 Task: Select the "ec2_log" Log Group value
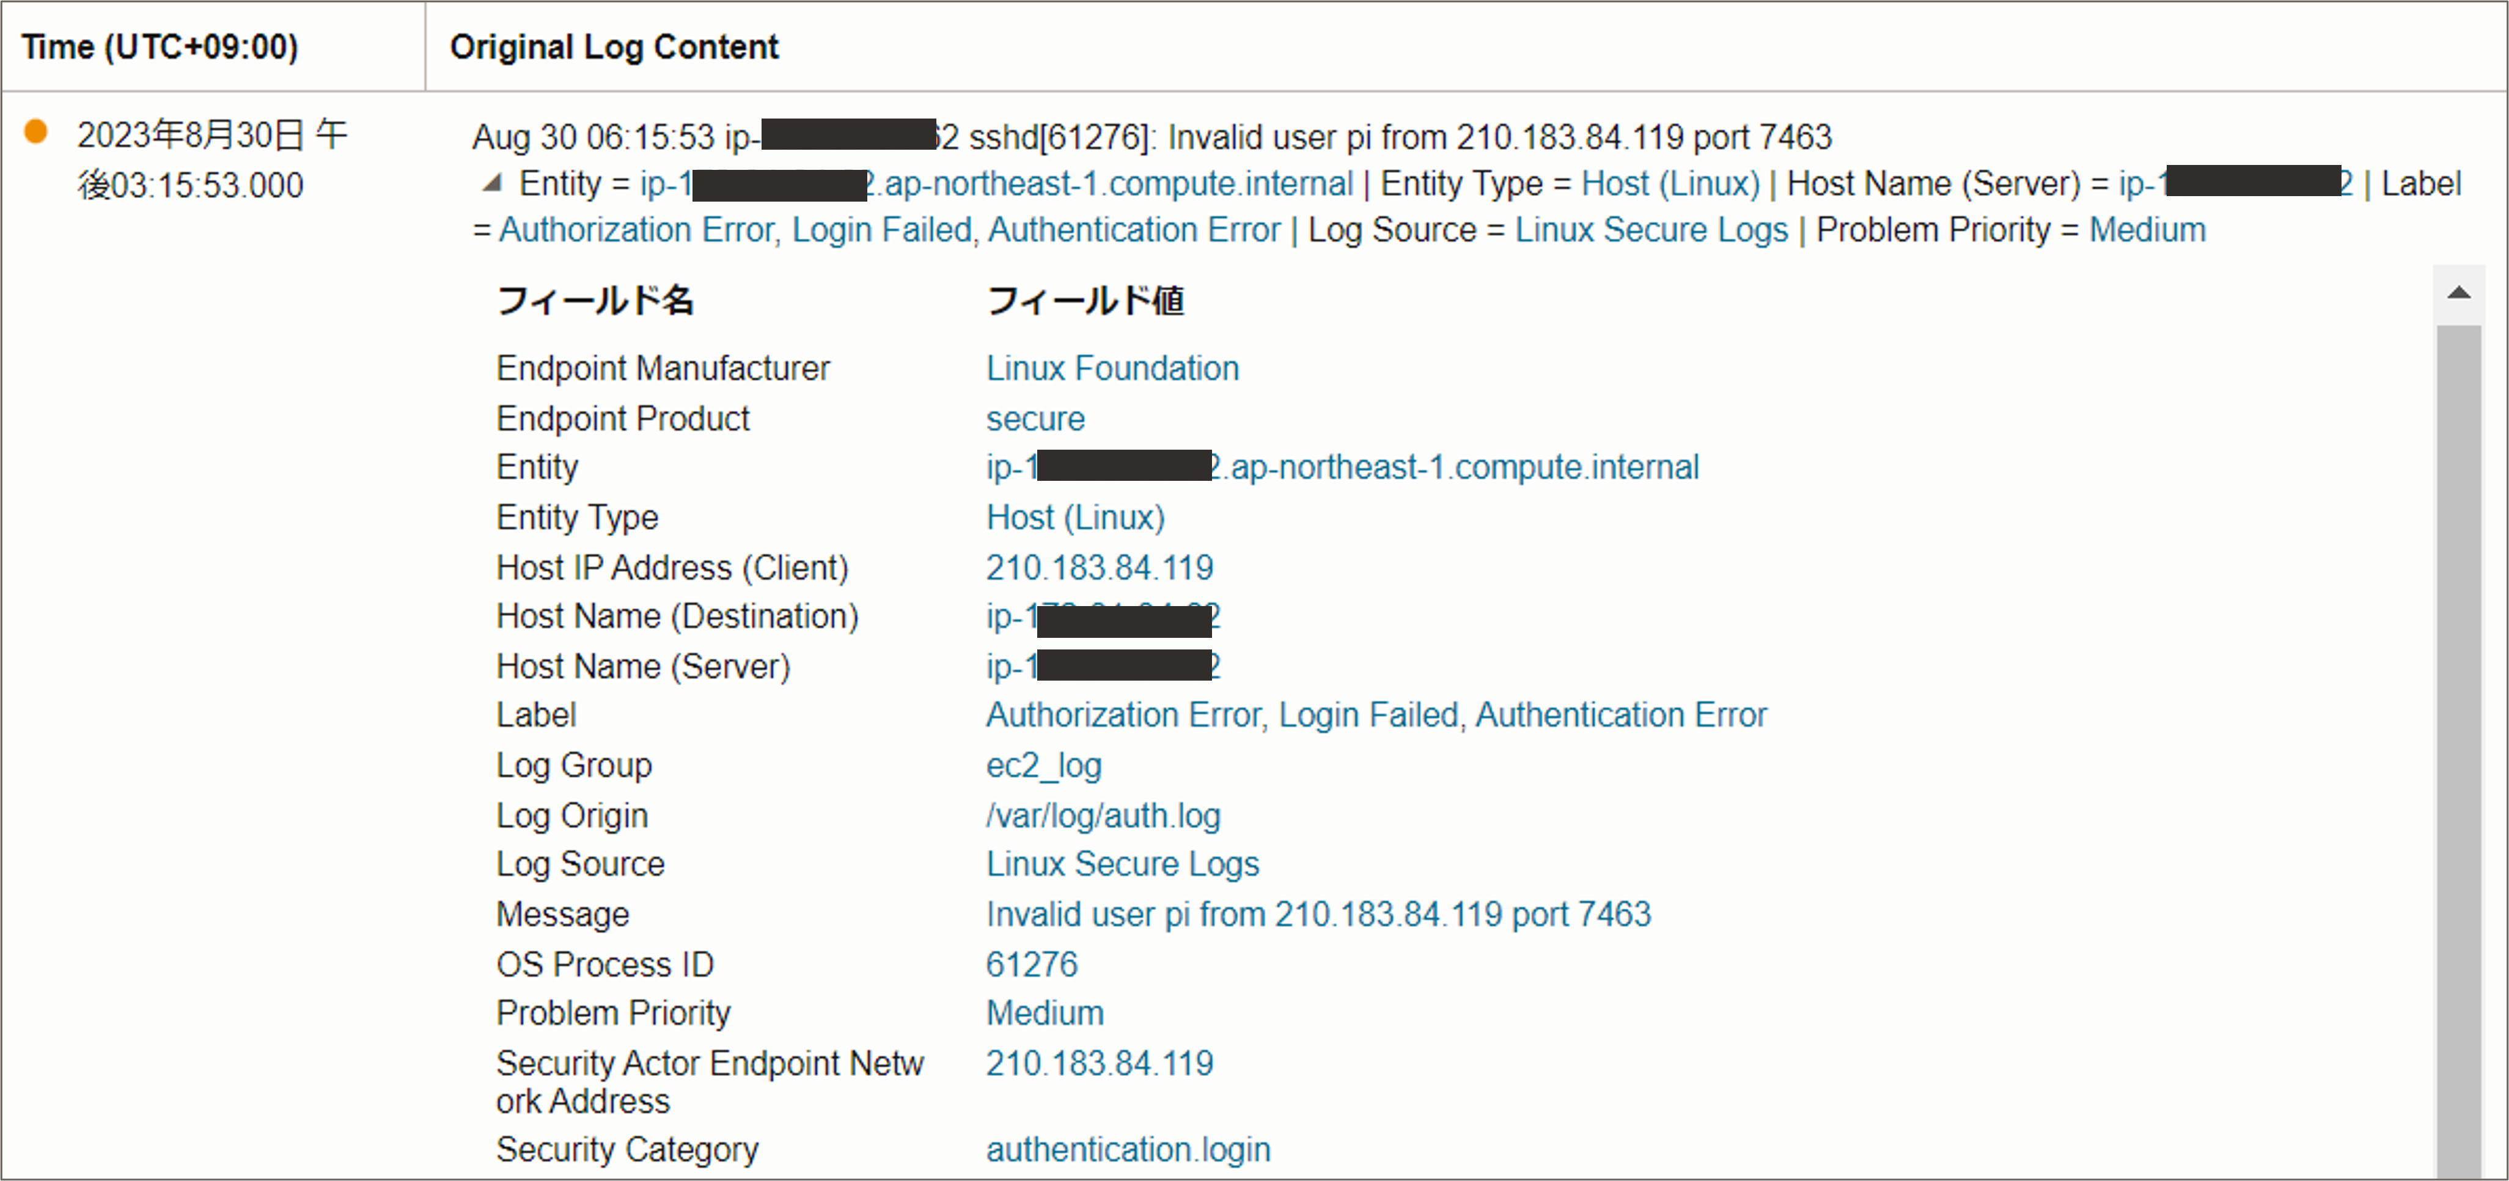(x=1042, y=766)
